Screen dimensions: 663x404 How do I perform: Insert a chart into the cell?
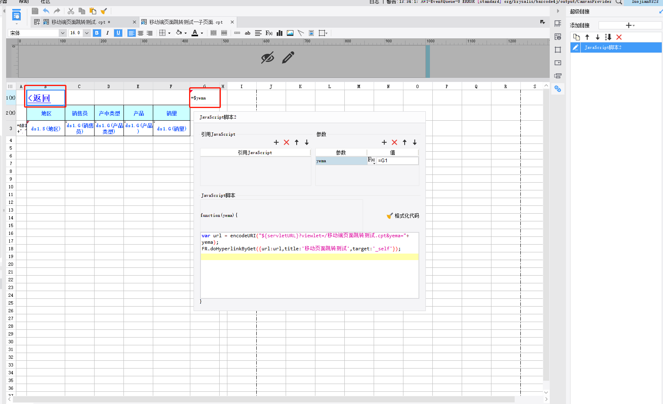pyautogui.click(x=280, y=33)
